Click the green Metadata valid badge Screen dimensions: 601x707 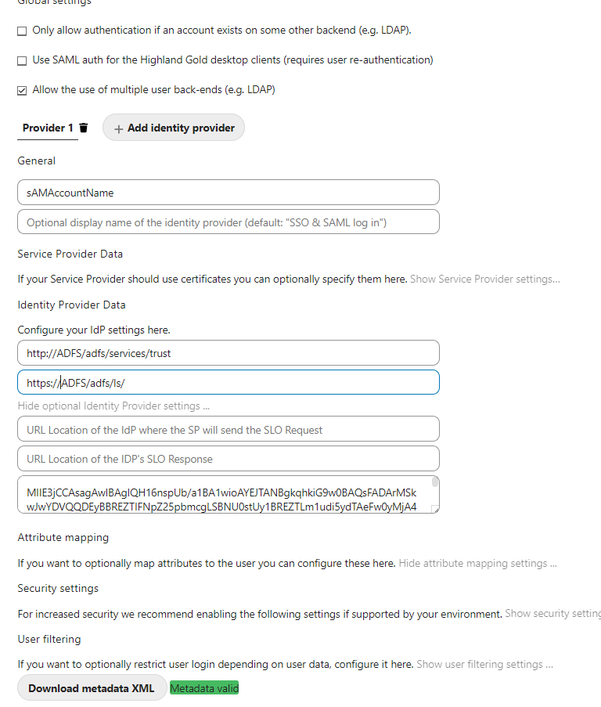coord(203,688)
